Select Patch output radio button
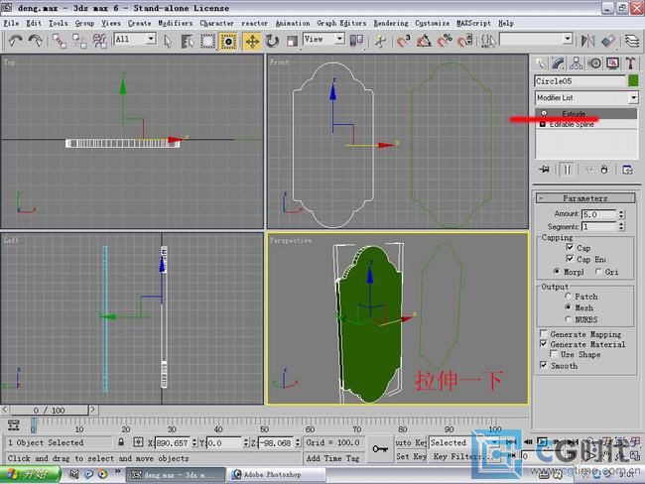Screen dimensions: 645x484 (568, 297)
